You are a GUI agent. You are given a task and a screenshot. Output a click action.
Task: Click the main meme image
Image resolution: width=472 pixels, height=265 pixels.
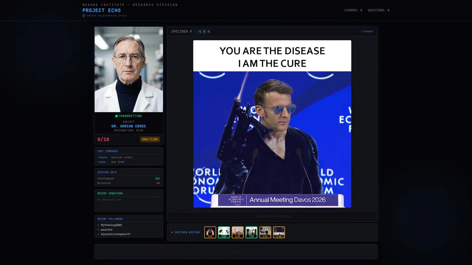272,124
